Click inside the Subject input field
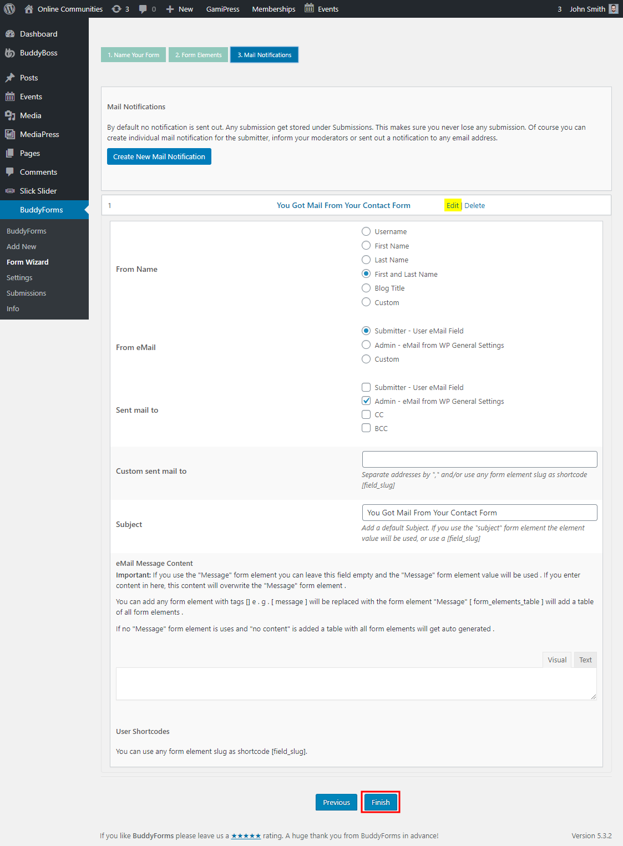The height and width of the screenshot is (846, 623). [479, 512]
